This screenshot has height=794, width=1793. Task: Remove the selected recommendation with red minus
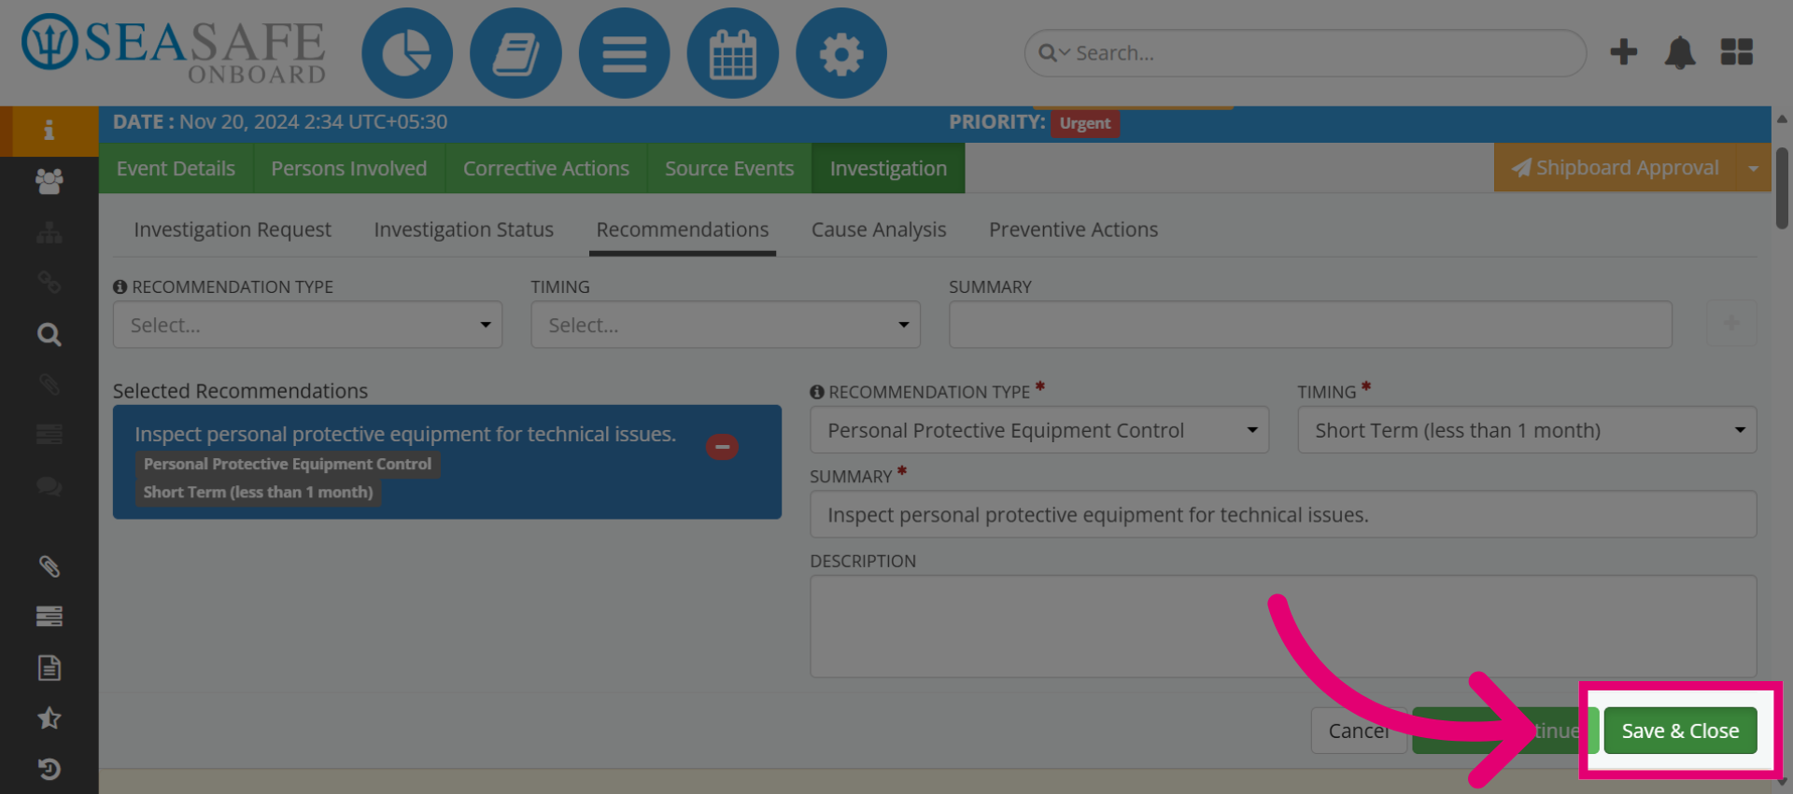coord(722,448)
